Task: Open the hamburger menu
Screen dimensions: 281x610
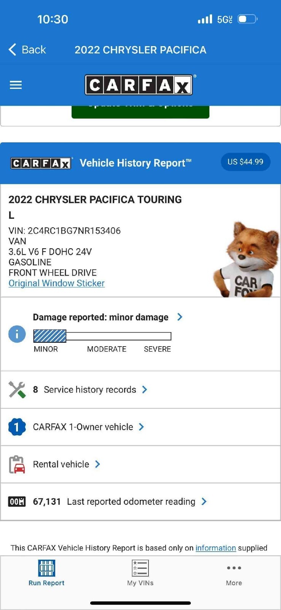Action: [x=16, y=85]
